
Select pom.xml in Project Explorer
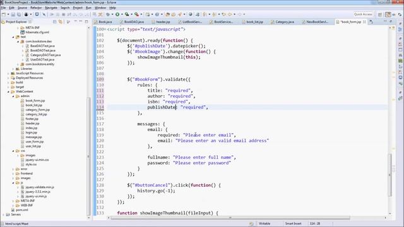[x=22, y=210]
